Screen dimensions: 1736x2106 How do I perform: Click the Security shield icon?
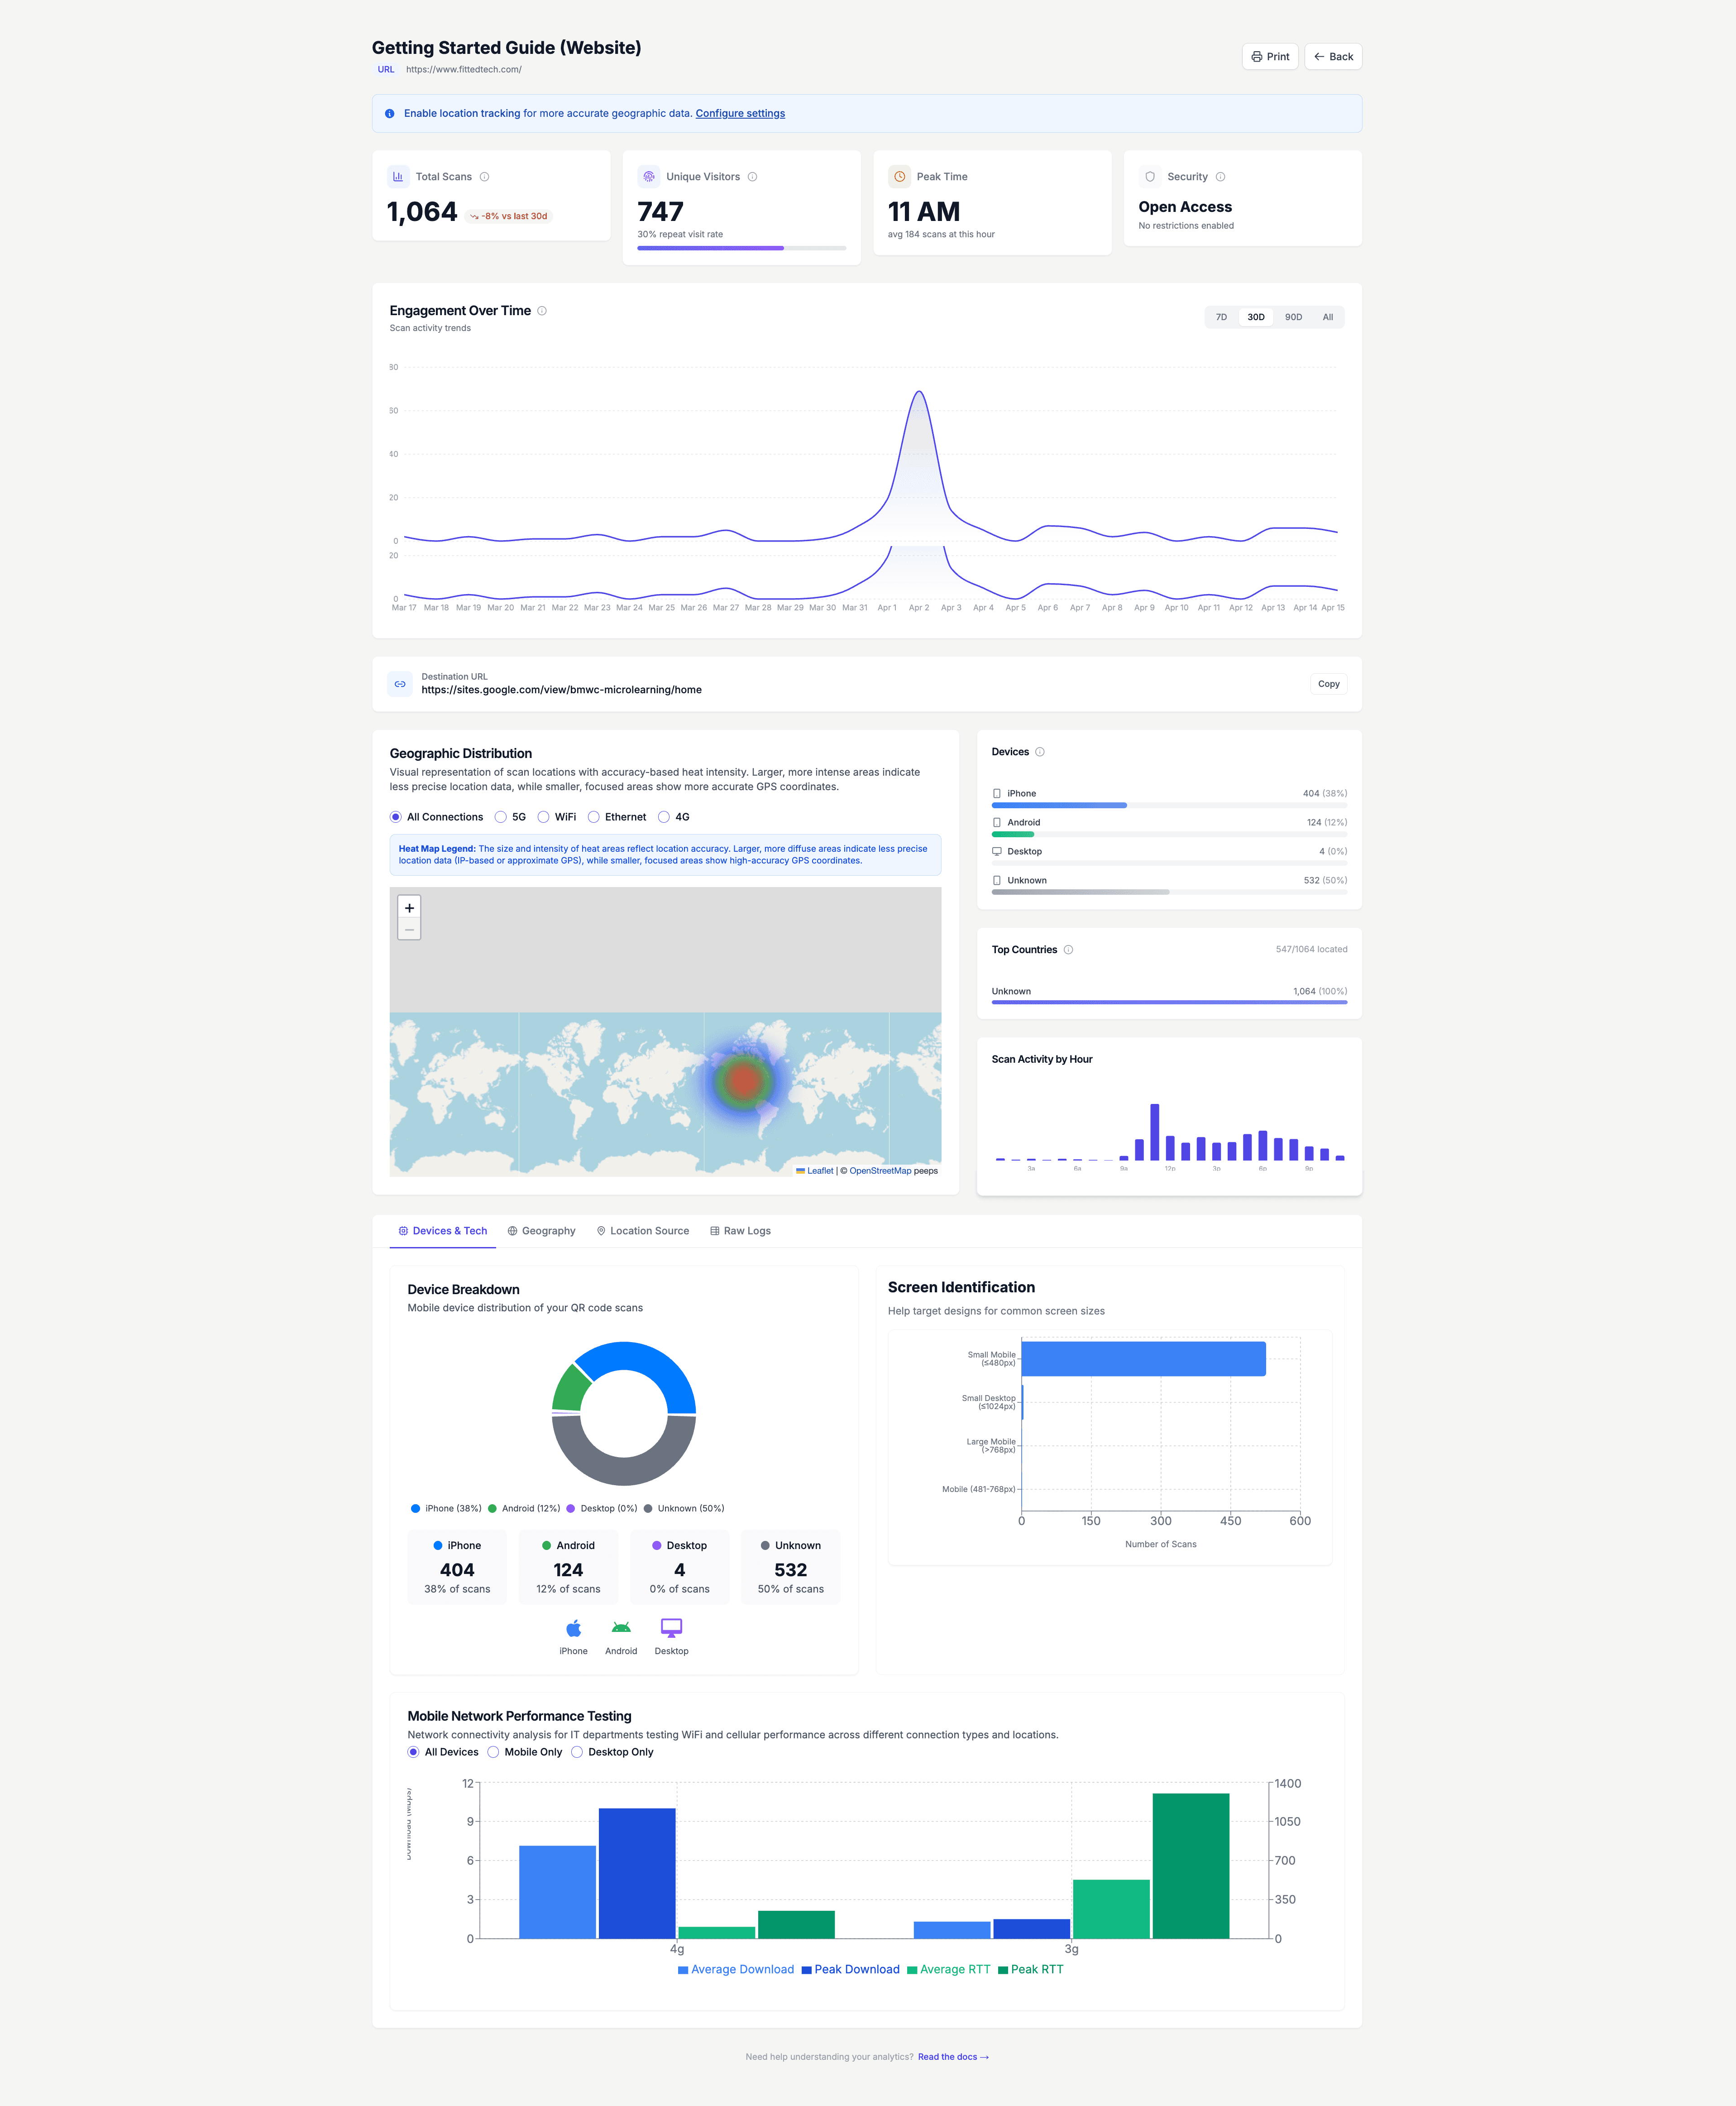point(1150,176)
